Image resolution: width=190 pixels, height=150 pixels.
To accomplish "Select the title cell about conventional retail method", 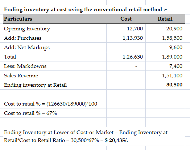I will pos(85,9).
